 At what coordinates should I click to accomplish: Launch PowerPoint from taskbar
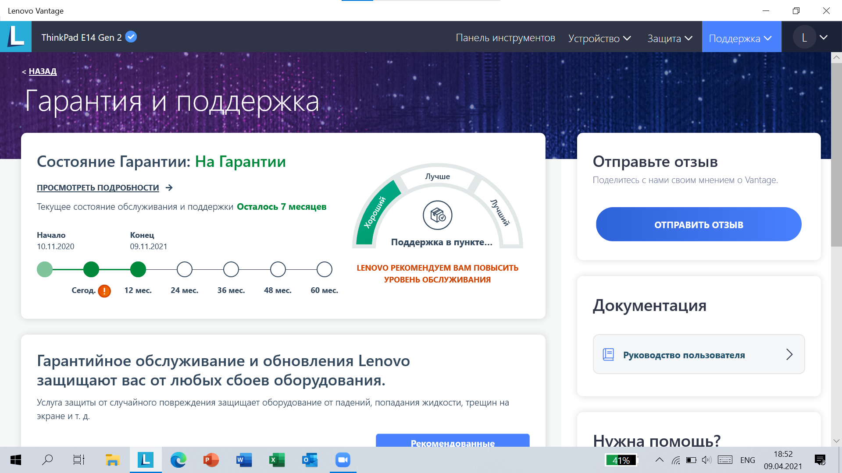point(211,460)
